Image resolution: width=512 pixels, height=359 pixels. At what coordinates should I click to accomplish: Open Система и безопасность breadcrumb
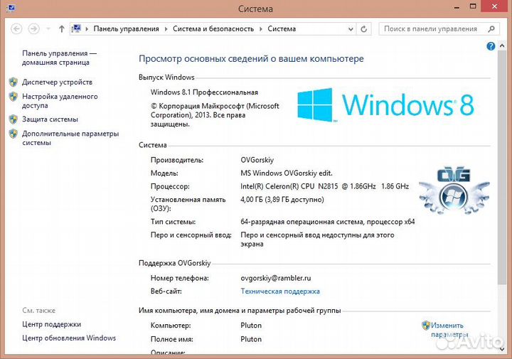click(x=213, y=28)
